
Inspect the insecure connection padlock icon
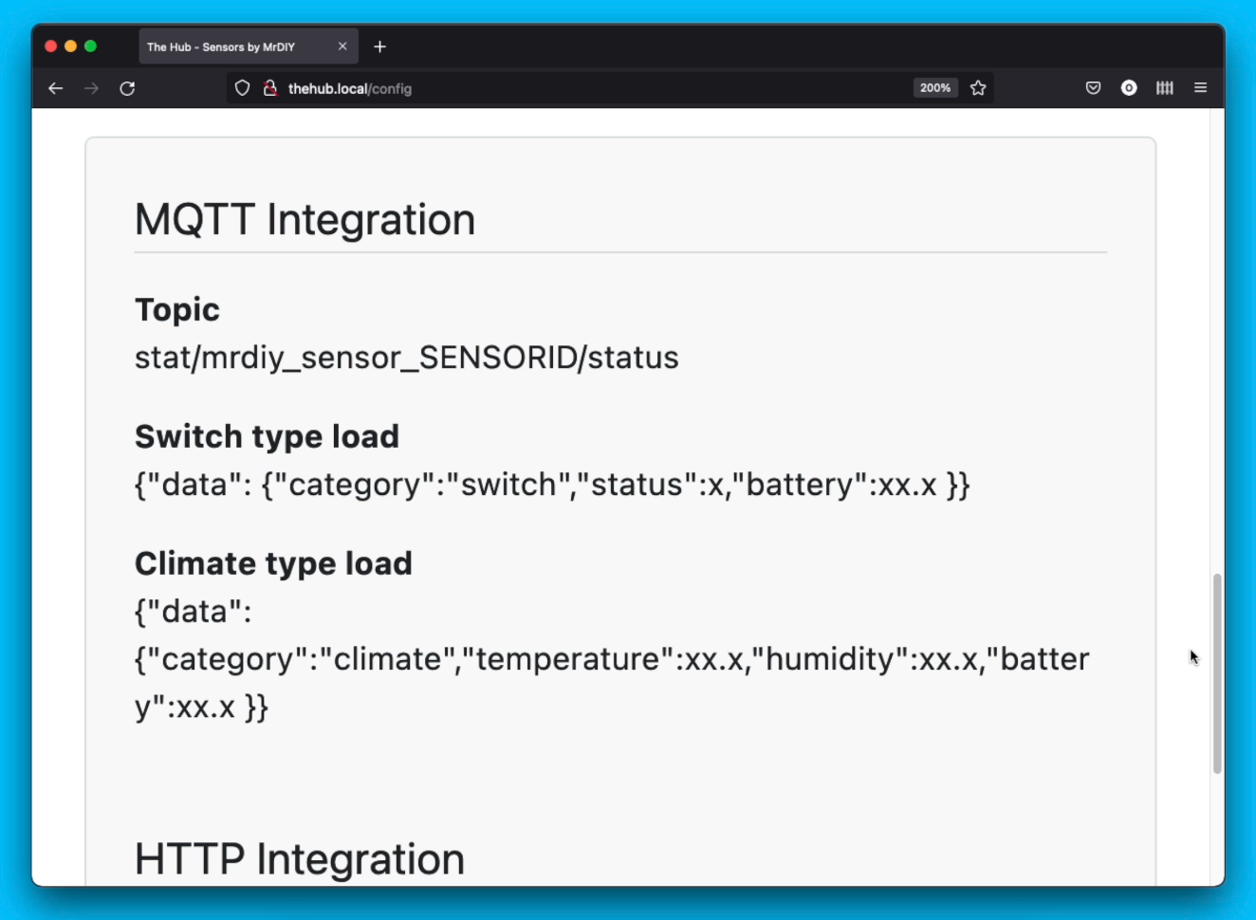[269, 87]
